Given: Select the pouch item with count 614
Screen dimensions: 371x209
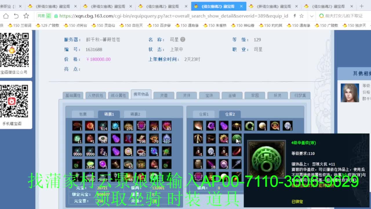Looking at the screenshot, I should 103,126.
